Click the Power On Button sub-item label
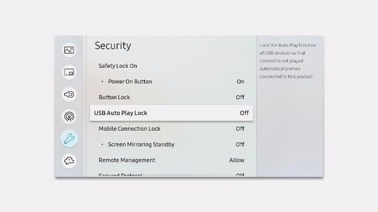This screenshot has height=212, width=378. (130, 81)
